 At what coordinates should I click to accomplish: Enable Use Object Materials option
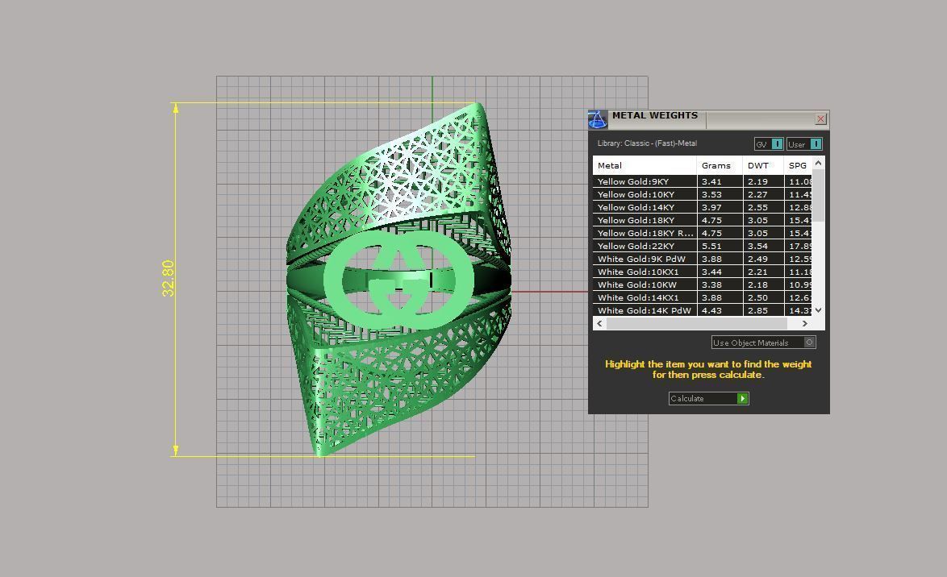point(763,342)
